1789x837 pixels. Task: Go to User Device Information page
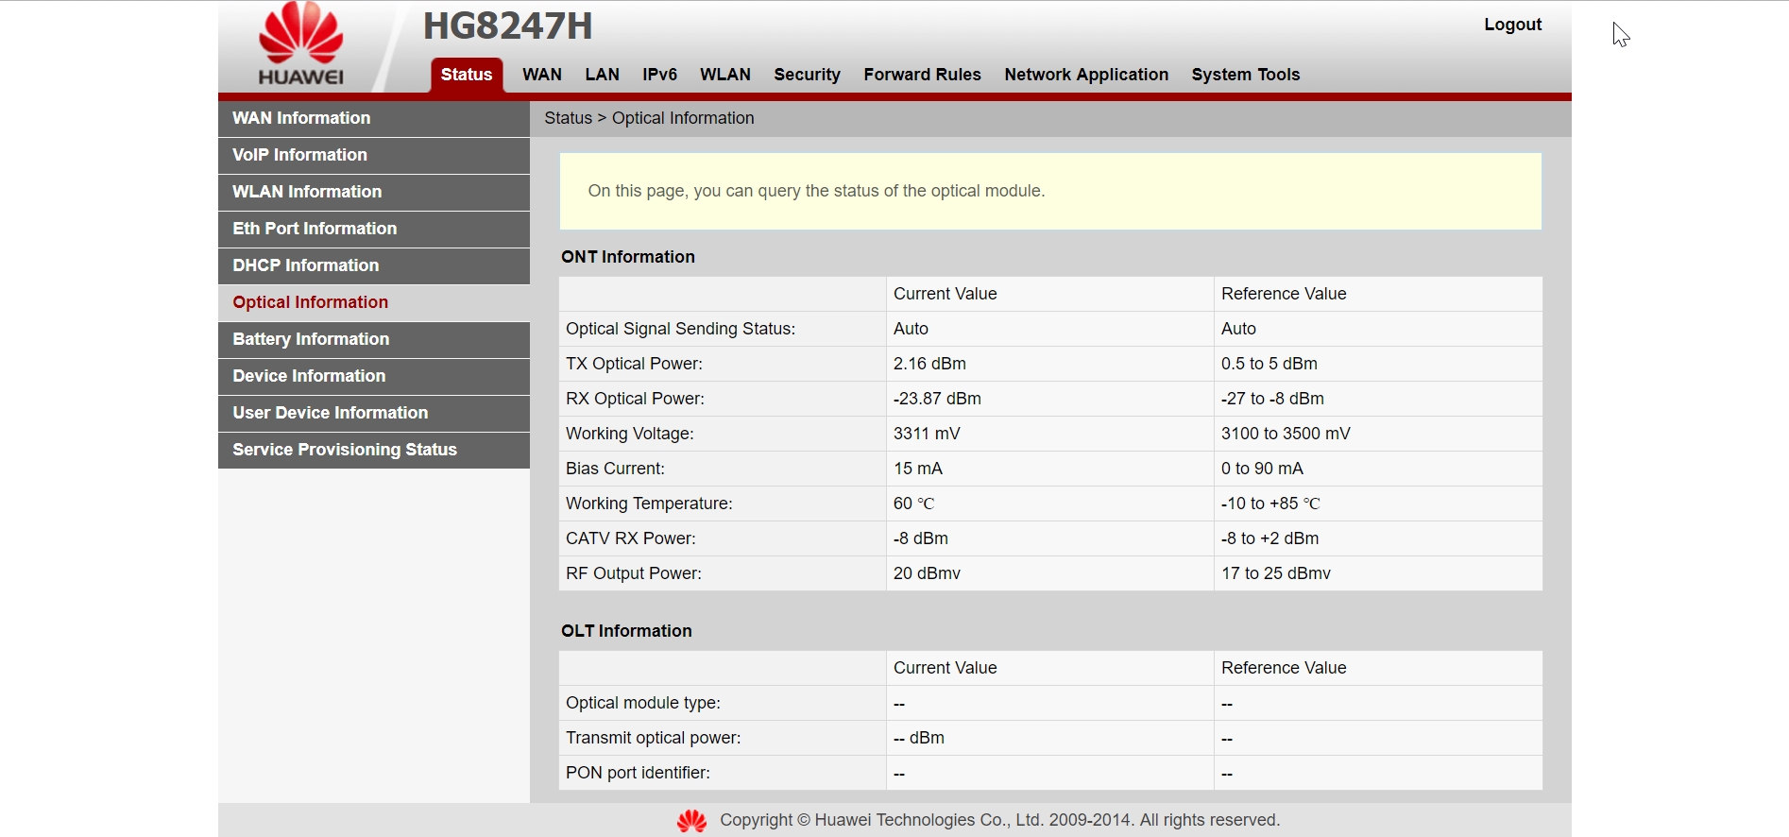pos(374,413)
